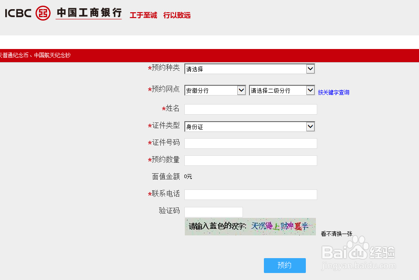Click the dropdown arrow of 证件类型 selector
Image resolution: width=419 pixels, height=280 pixels.
(311, 126)
